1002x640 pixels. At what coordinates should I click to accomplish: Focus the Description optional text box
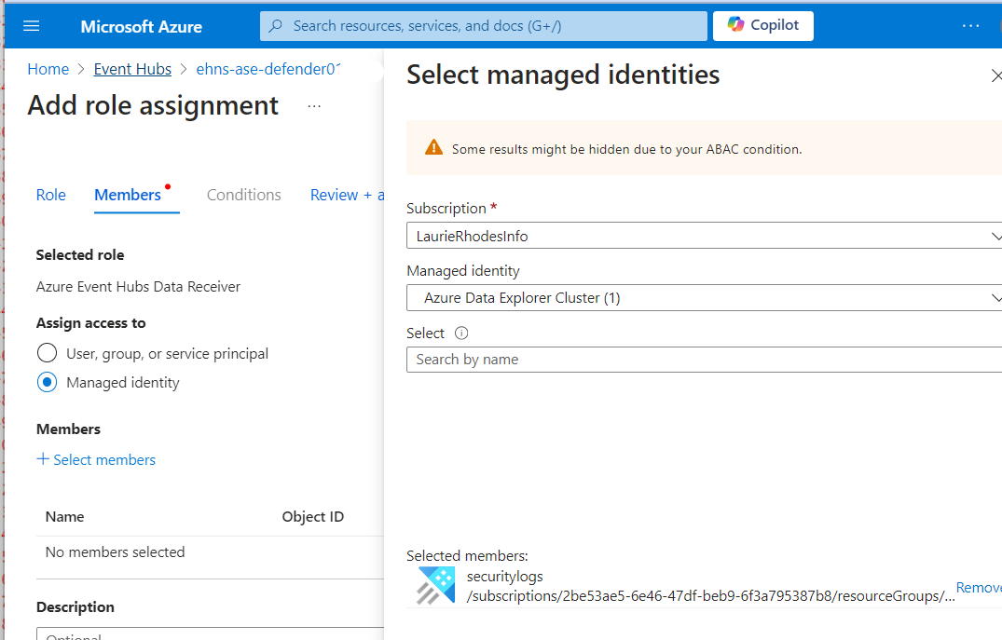click(x=211, y=633)
